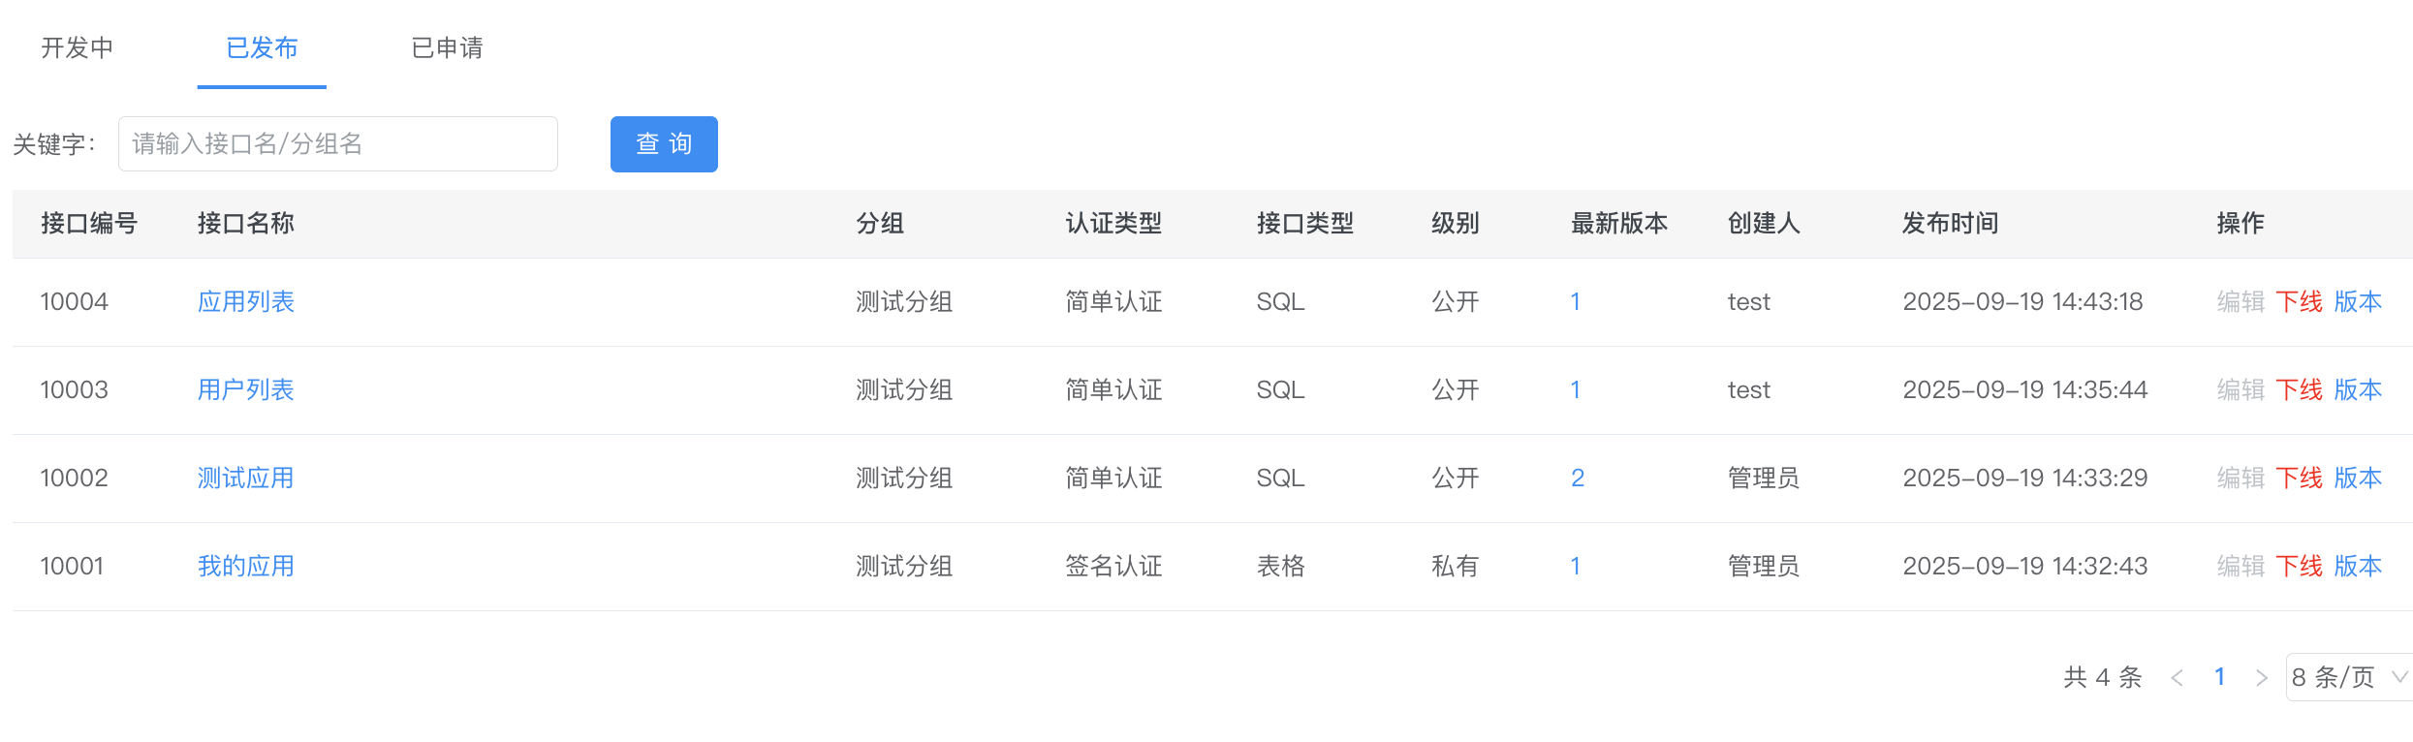Go to previous page arrow
The width and height of the screenshot is (2413, 742).
click(x=2177, y=677)
